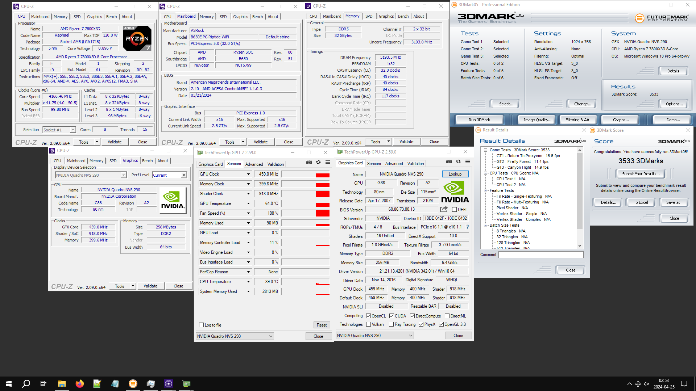Click the Reset button in GPU-Z Sensors

coord(322,325)
